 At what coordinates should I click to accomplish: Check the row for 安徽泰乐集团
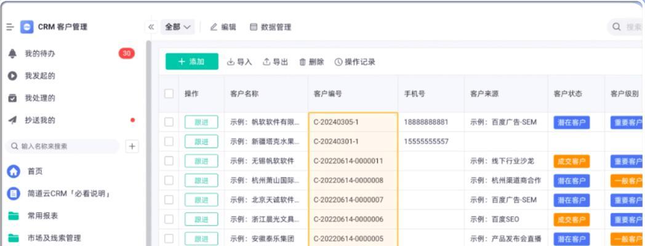pos(169,239)
